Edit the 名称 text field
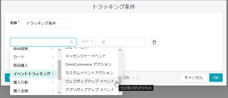Image resolution: width=228 pixels, height=98 pixels. tap(46, 23)
